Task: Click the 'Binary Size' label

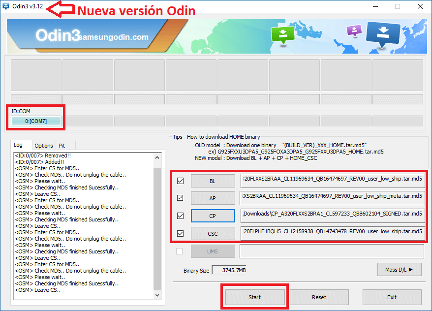Action: [196, 271]
